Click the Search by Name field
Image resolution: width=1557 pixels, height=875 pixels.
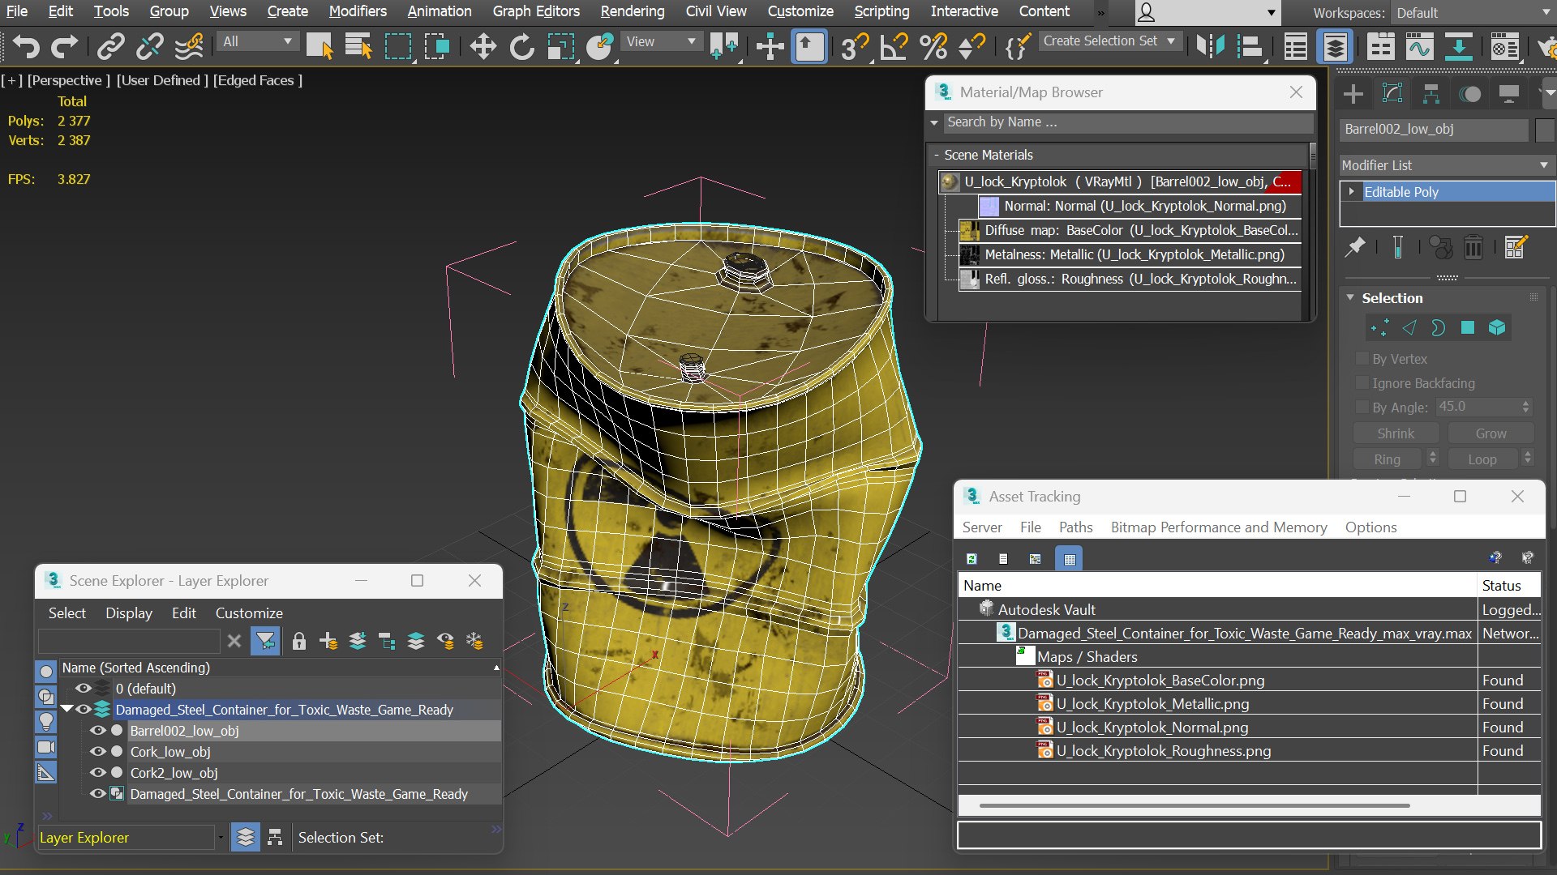1128,122
